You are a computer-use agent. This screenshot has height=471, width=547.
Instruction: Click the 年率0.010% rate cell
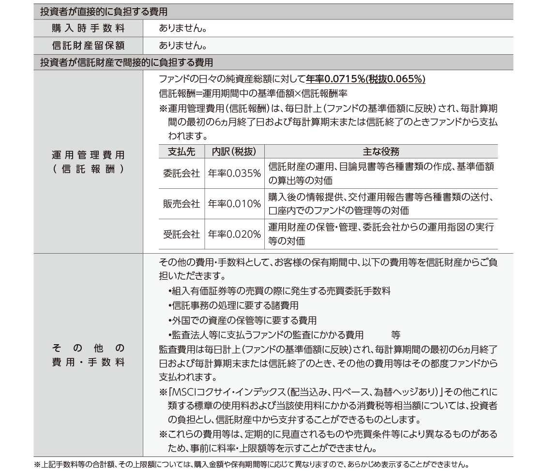[x=234, y=204]
